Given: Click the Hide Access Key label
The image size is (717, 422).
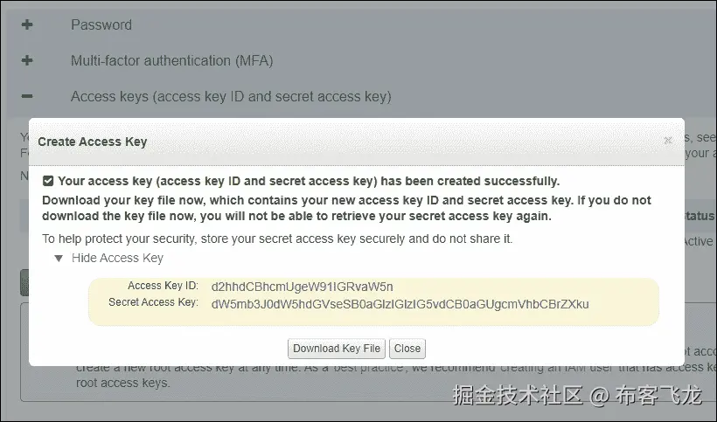Looking at the screenshot, I should 117,259.
